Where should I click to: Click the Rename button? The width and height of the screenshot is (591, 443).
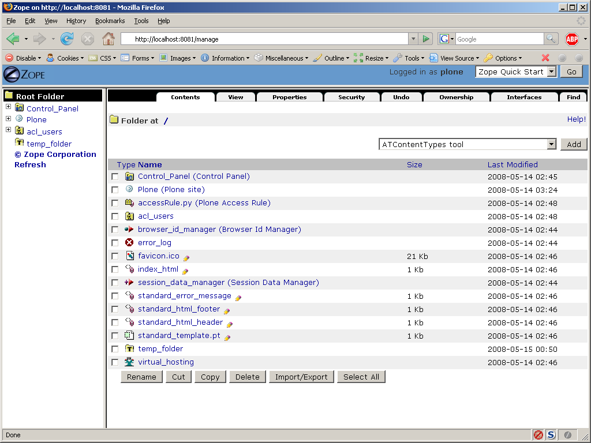(x=141, y=377)
